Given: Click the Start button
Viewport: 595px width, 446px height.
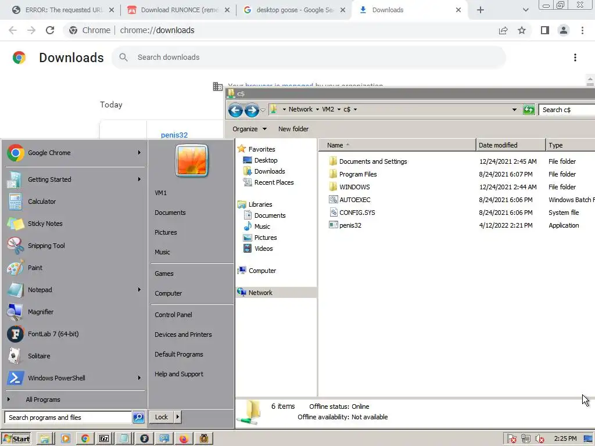Looking at the screenshot, I should (x=16, y=439).
